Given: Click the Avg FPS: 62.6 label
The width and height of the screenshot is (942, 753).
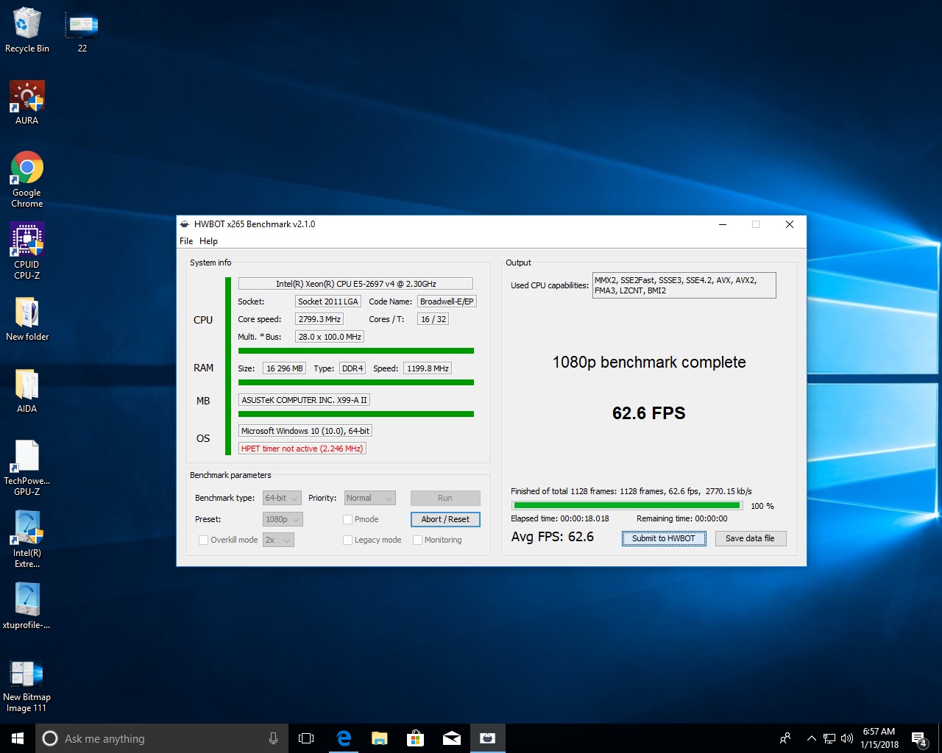Looking at the screenshot, I should [x=553, y=537].
